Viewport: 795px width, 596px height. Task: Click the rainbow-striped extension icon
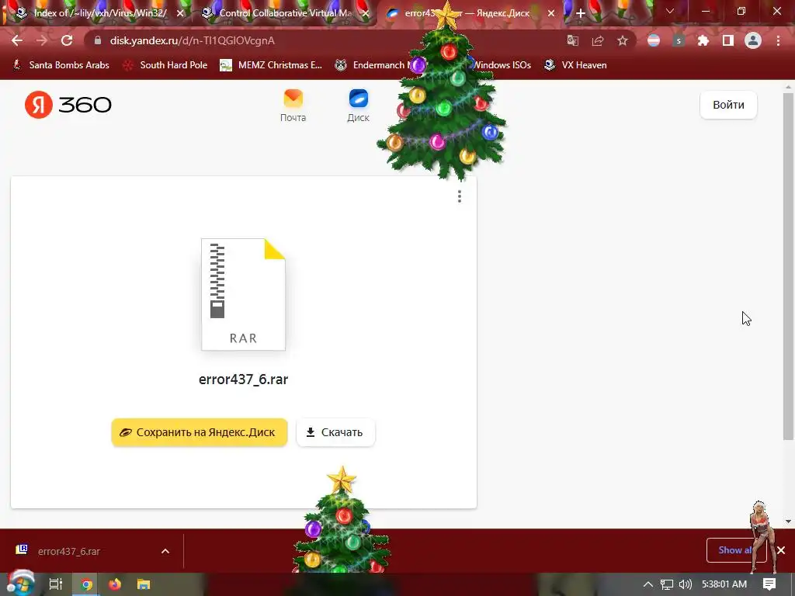654,40
